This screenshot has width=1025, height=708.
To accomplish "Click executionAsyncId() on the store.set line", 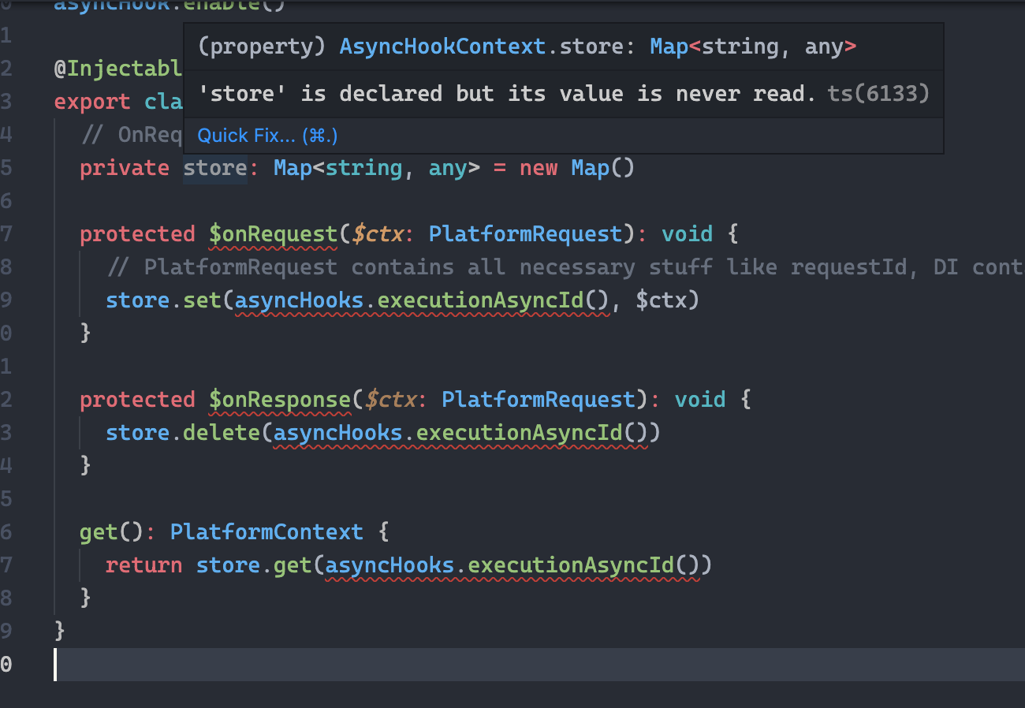I will pos(494,300).
